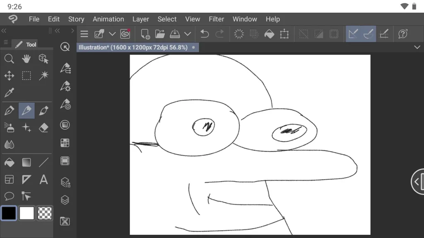Expand the right side panel handle
The image size is (424, 238).
[x=417, y=182]
